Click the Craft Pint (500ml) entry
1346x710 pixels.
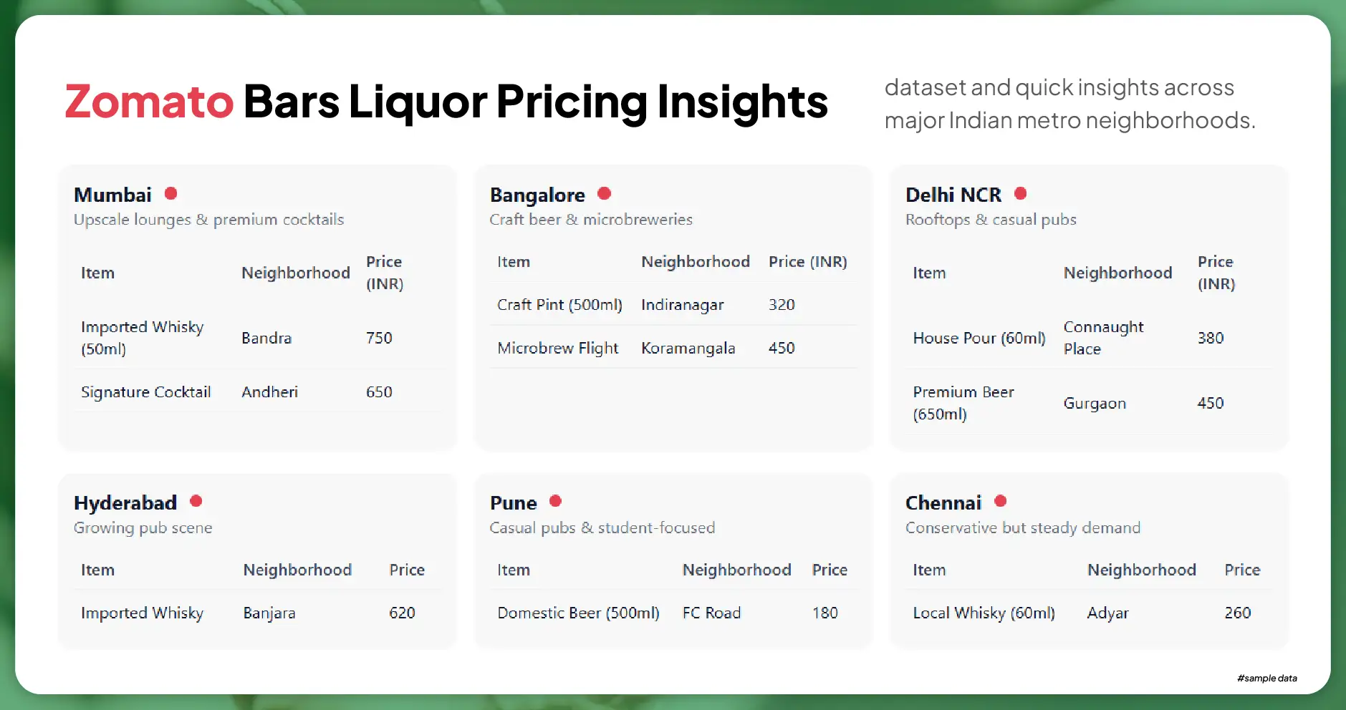[x=559, y=305]
